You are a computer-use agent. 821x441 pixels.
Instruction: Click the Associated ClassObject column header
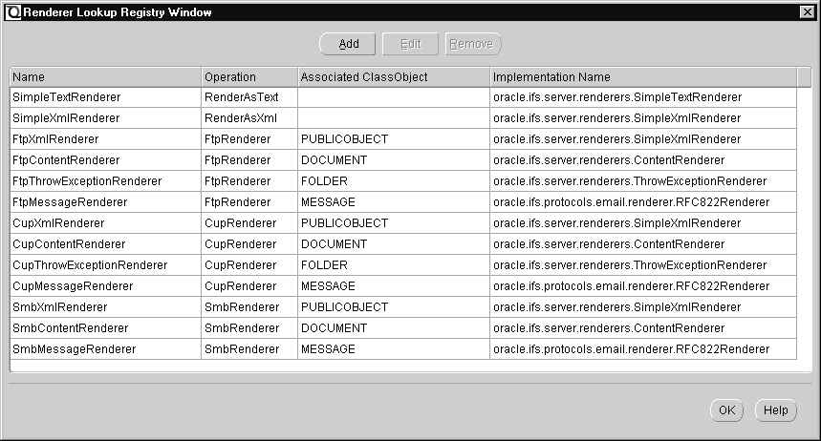point(394,77)
